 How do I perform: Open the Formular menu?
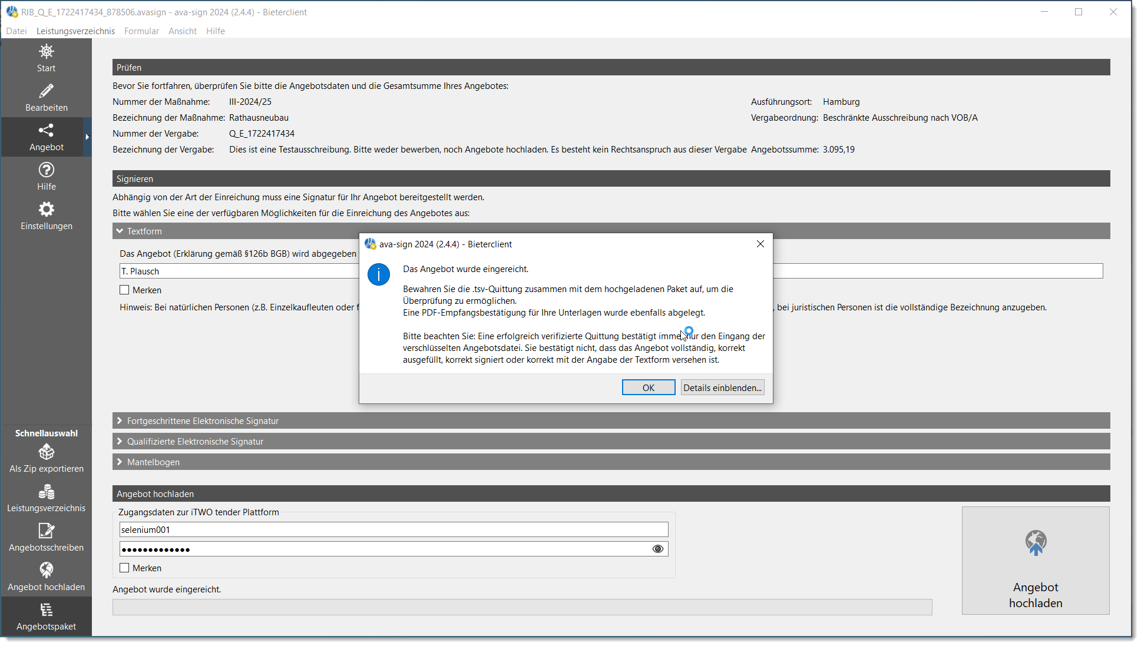pyautogui.click(x=141, y=31)
